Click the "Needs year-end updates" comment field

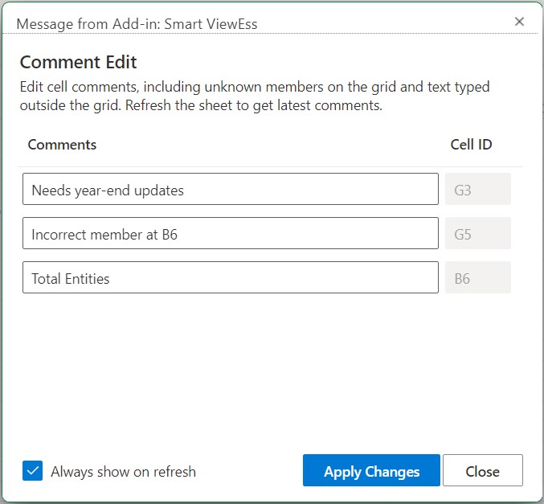(x=230, y=190)
